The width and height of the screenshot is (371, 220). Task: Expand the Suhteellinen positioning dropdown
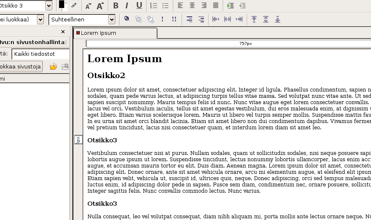112,19
